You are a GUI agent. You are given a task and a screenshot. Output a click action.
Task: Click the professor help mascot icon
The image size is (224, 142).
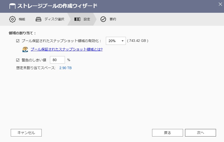click(x=25, y=49)
